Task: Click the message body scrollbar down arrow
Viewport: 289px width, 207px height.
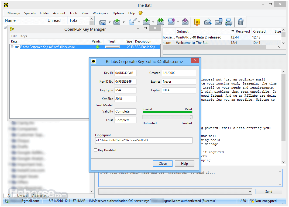Action: point(283,162)
